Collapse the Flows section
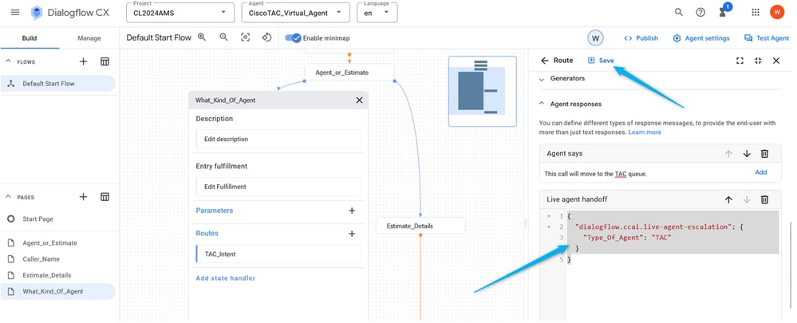The height and width of the screenshot is (323, 797). point(8,61)
